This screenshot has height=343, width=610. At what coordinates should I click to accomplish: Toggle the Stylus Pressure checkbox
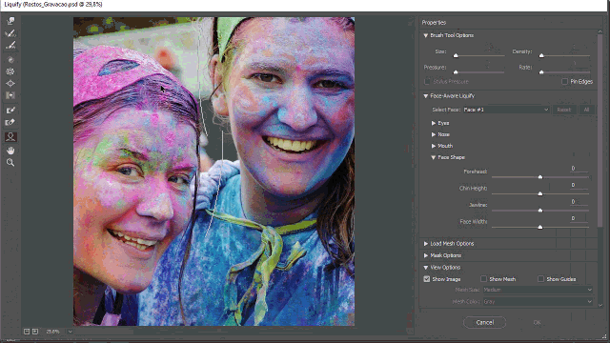[x=427, y=82]
